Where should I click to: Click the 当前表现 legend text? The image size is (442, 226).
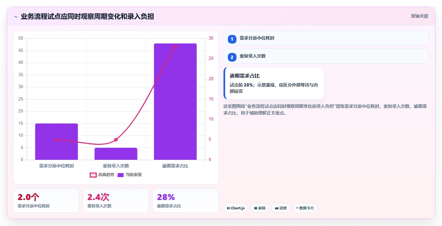pos(134,175)
